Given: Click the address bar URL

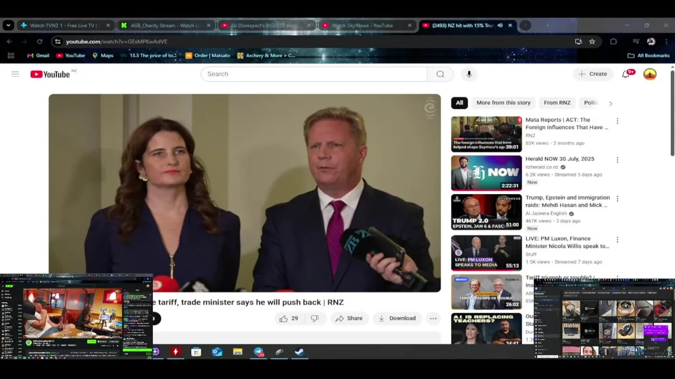Looking at the screenshot, I should click(117, 42).
